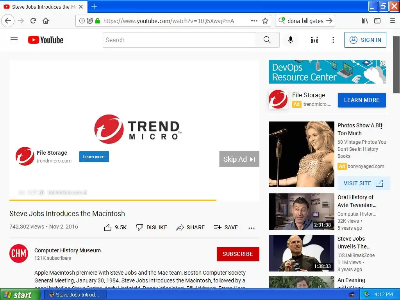
Task: Click the video title 'Steve Jobs Introduces the Macintosh'
Action: [x=67, y=214]
